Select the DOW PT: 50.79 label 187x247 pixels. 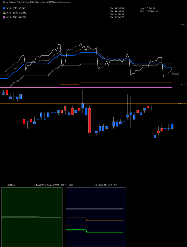point(15,17)
